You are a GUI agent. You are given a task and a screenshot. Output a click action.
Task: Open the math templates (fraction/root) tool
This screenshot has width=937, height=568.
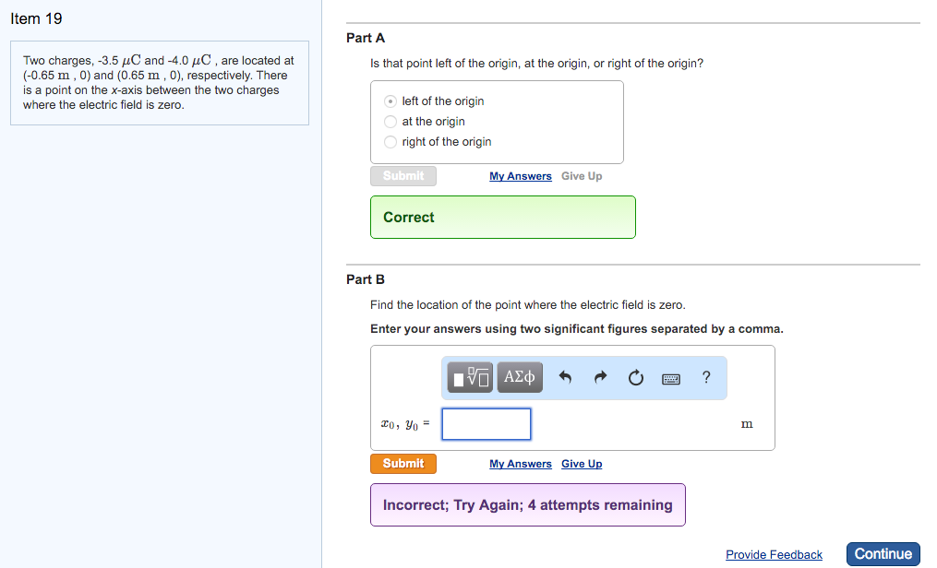[x=471, y=377]
